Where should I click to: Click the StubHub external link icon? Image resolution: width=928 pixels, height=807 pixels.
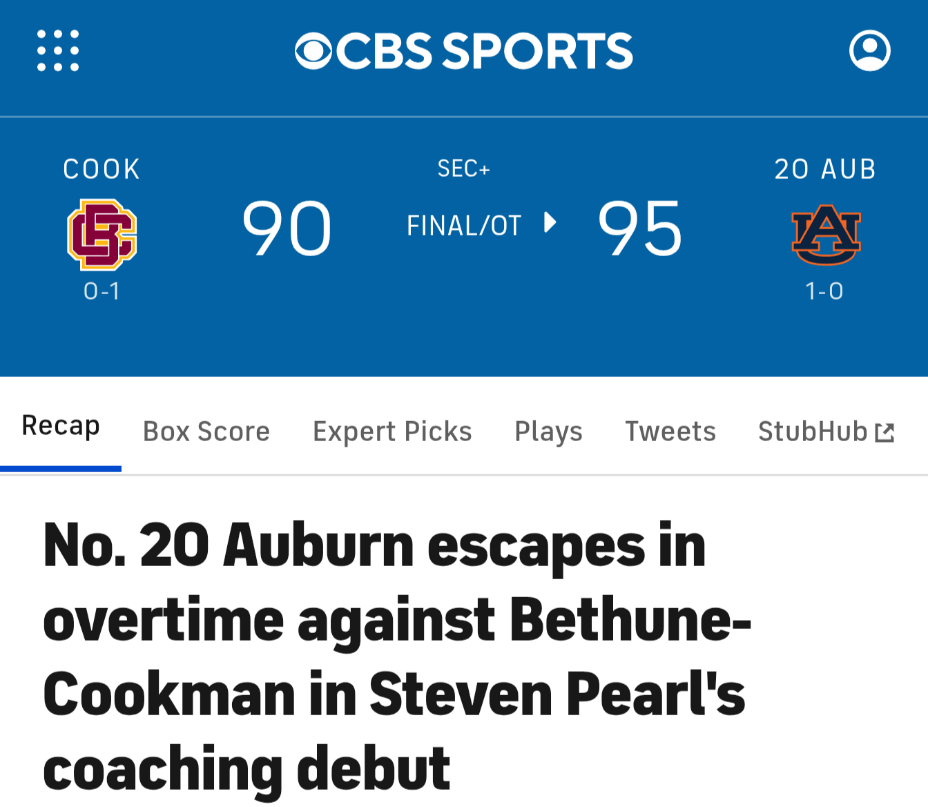pos(884,433)
